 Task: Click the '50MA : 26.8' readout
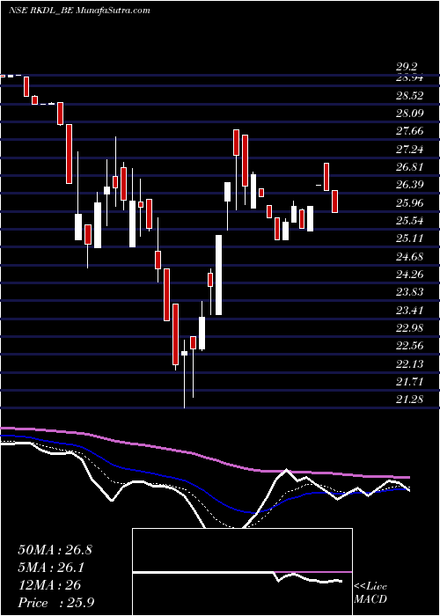pos(55,550)
